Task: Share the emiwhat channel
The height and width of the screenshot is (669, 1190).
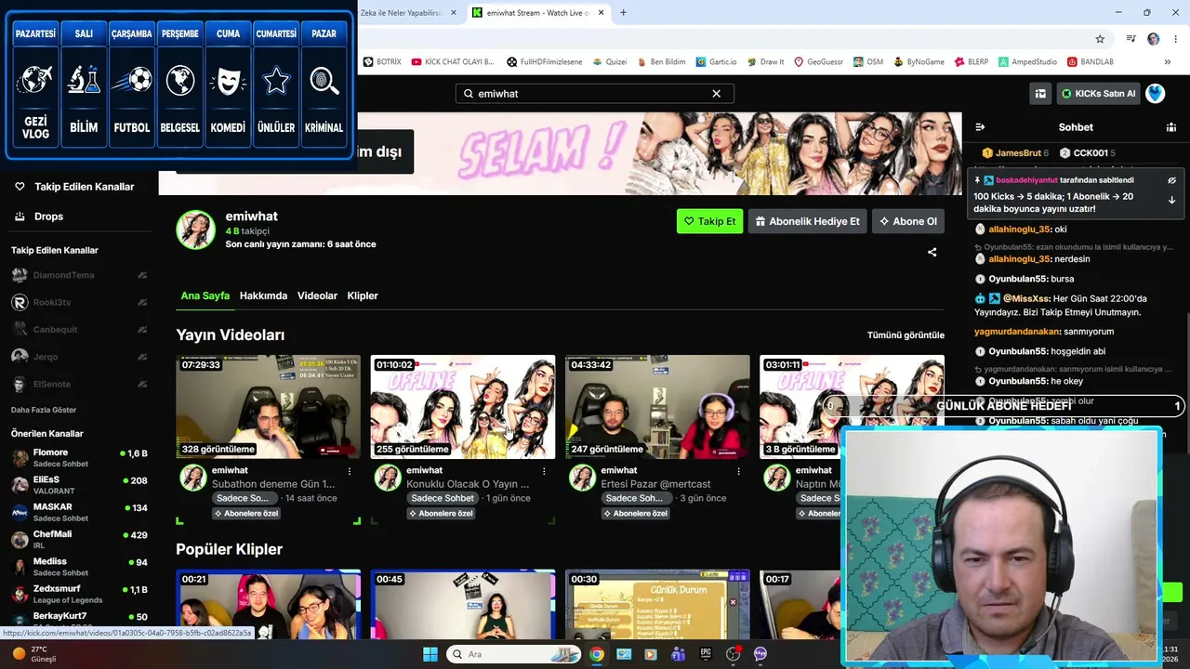Action: point(932,252)
